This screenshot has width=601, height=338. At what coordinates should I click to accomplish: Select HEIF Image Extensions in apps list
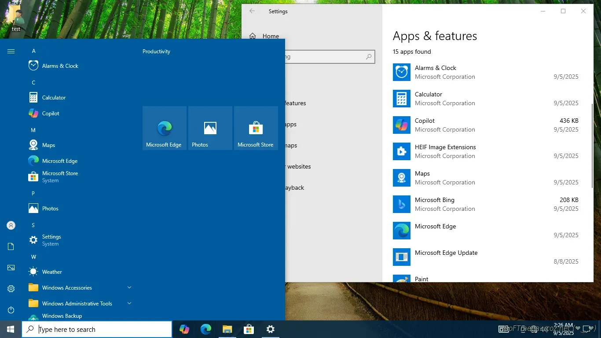pyautogui.click(x=445, y=151)
